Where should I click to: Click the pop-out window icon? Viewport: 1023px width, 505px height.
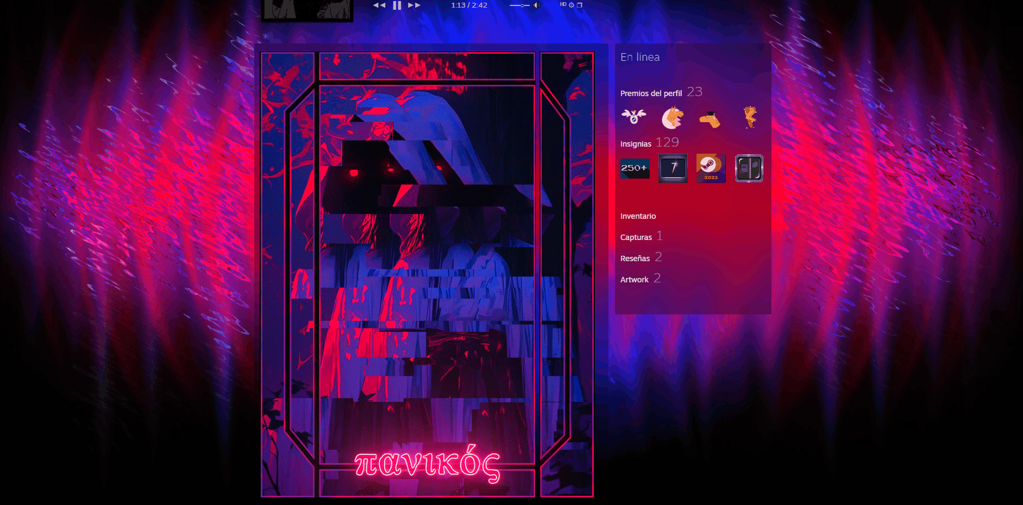(x=580, y=5)
